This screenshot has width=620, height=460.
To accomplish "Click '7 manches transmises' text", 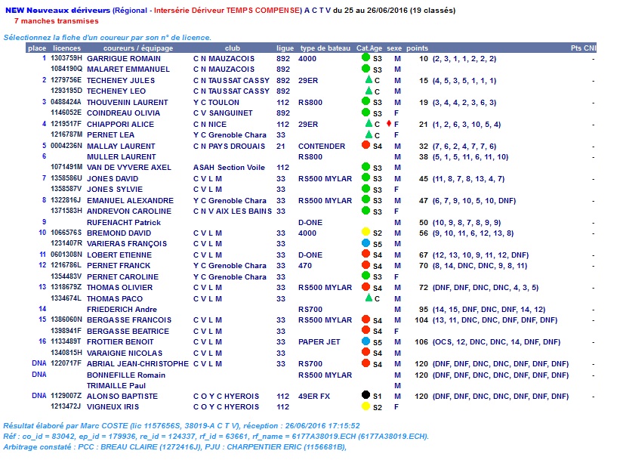I will [56, 21].
